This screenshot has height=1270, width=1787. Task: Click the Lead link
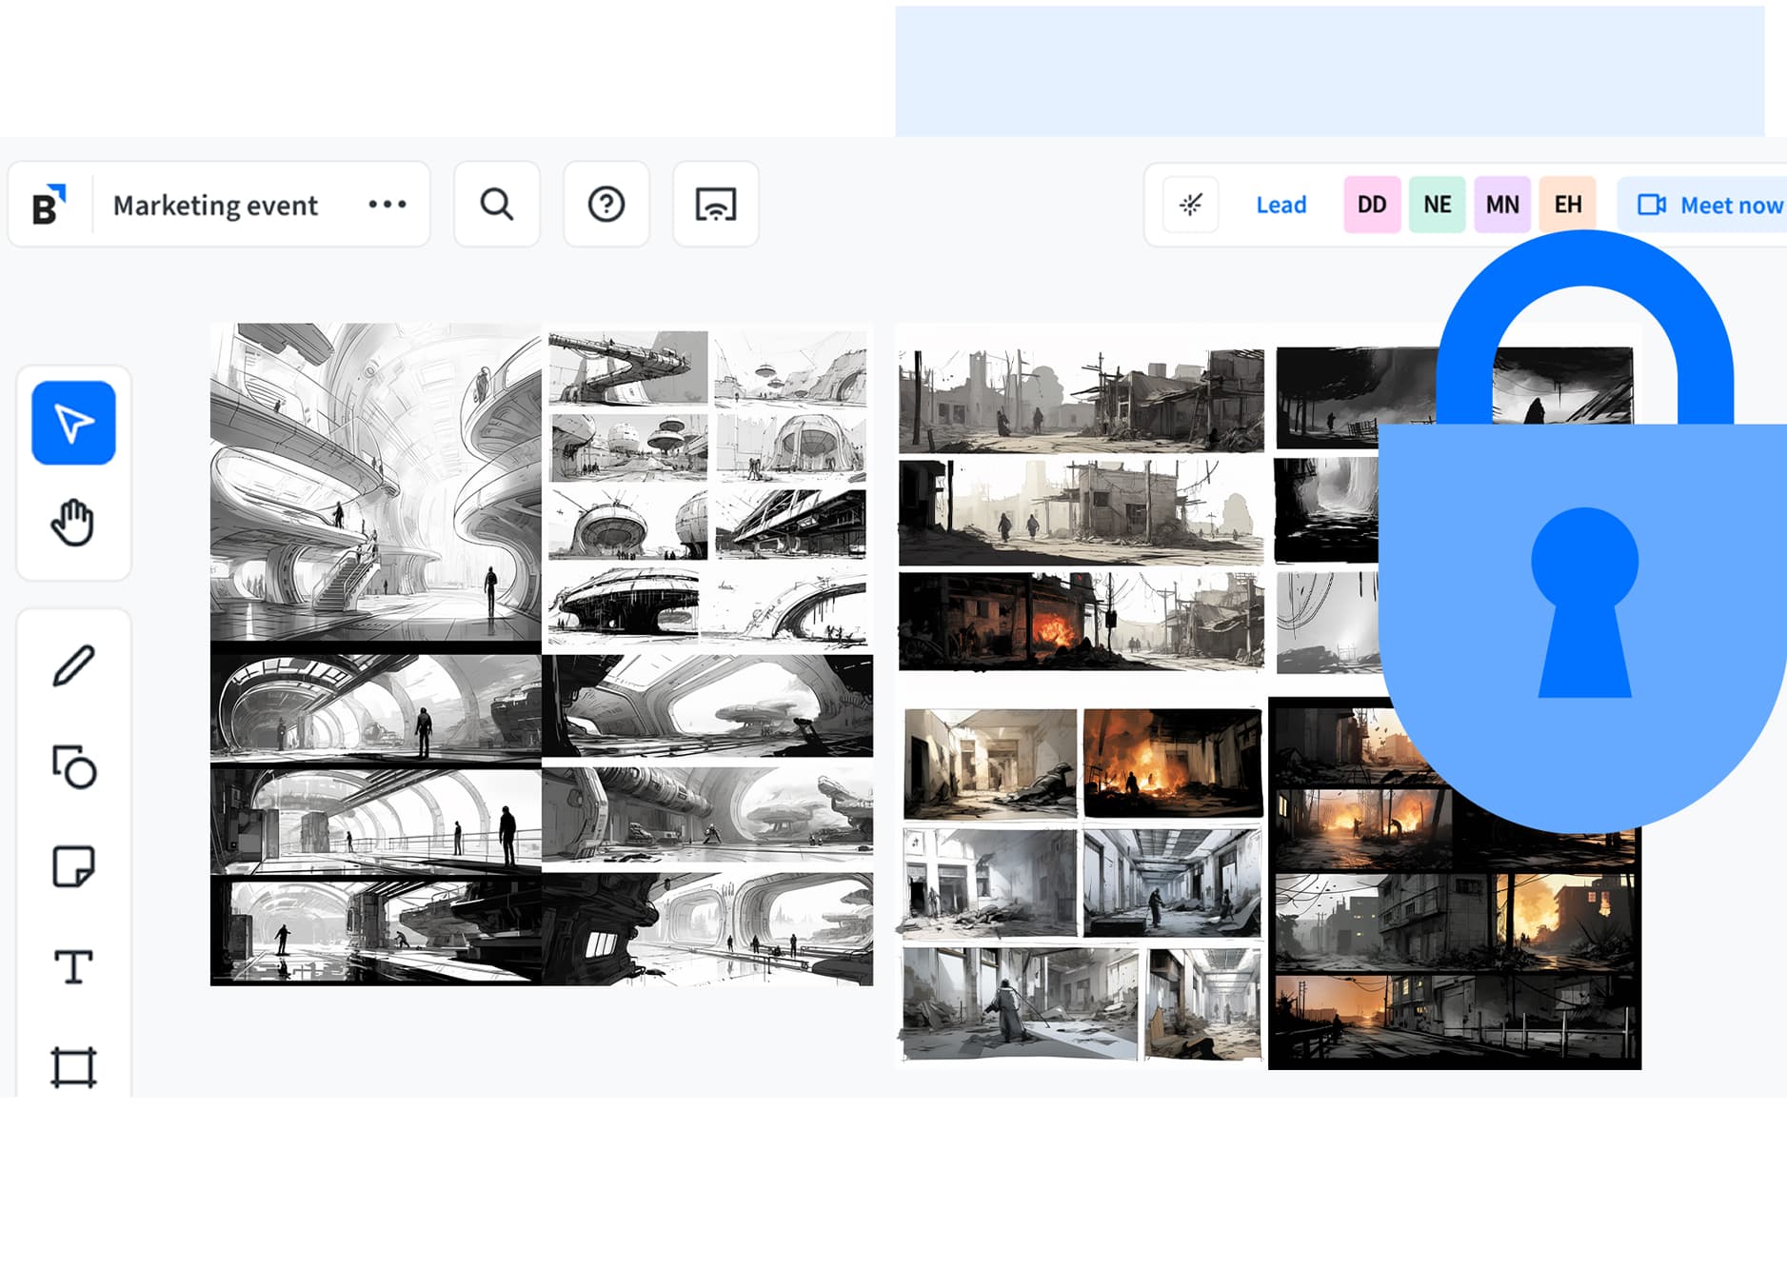[x=1280, y=205]
